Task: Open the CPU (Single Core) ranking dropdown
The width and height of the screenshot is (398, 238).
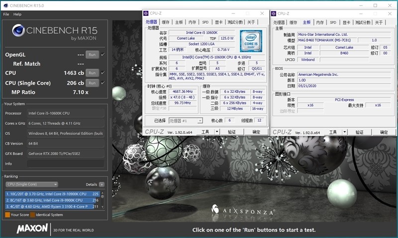Action: [32, 184]
